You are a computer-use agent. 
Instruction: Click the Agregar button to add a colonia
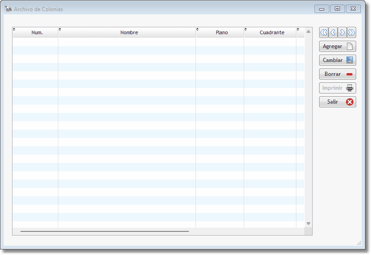(337, 46)
